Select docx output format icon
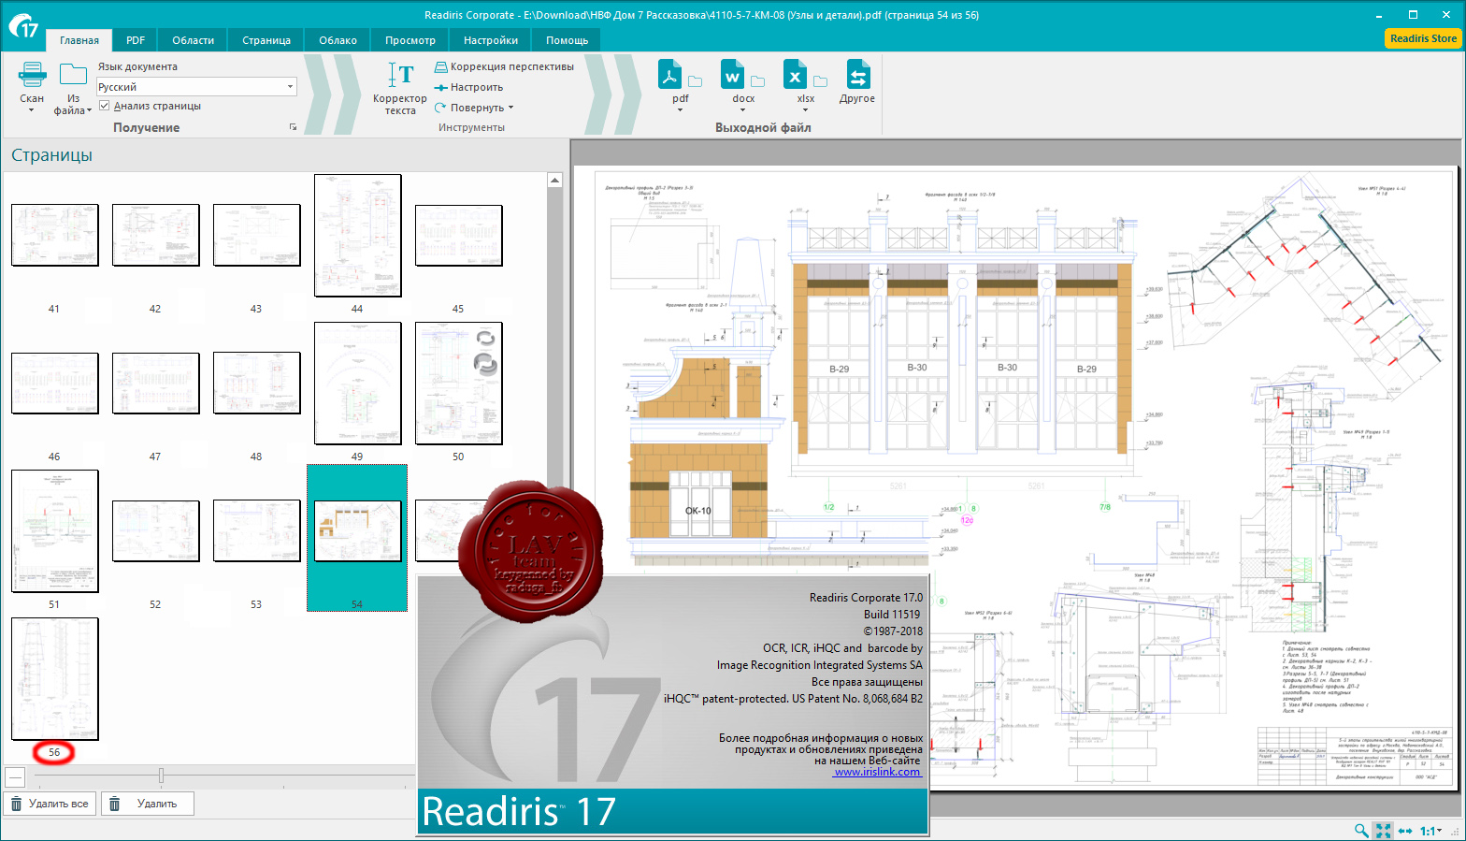The width and height of the screenshot is (1466, 841). (732, 75)
